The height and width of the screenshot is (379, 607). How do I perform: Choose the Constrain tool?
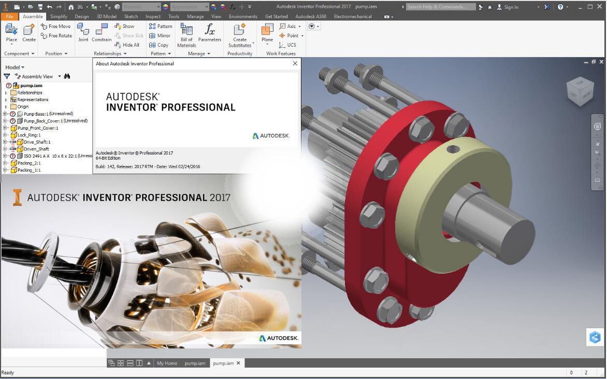point(102,33)
